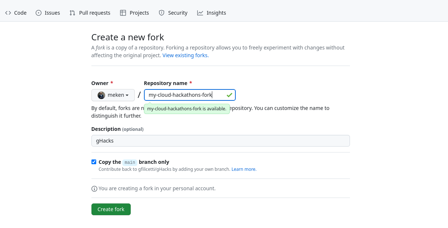
Task: Click the Projects board icon
Action: coord(123,12)
